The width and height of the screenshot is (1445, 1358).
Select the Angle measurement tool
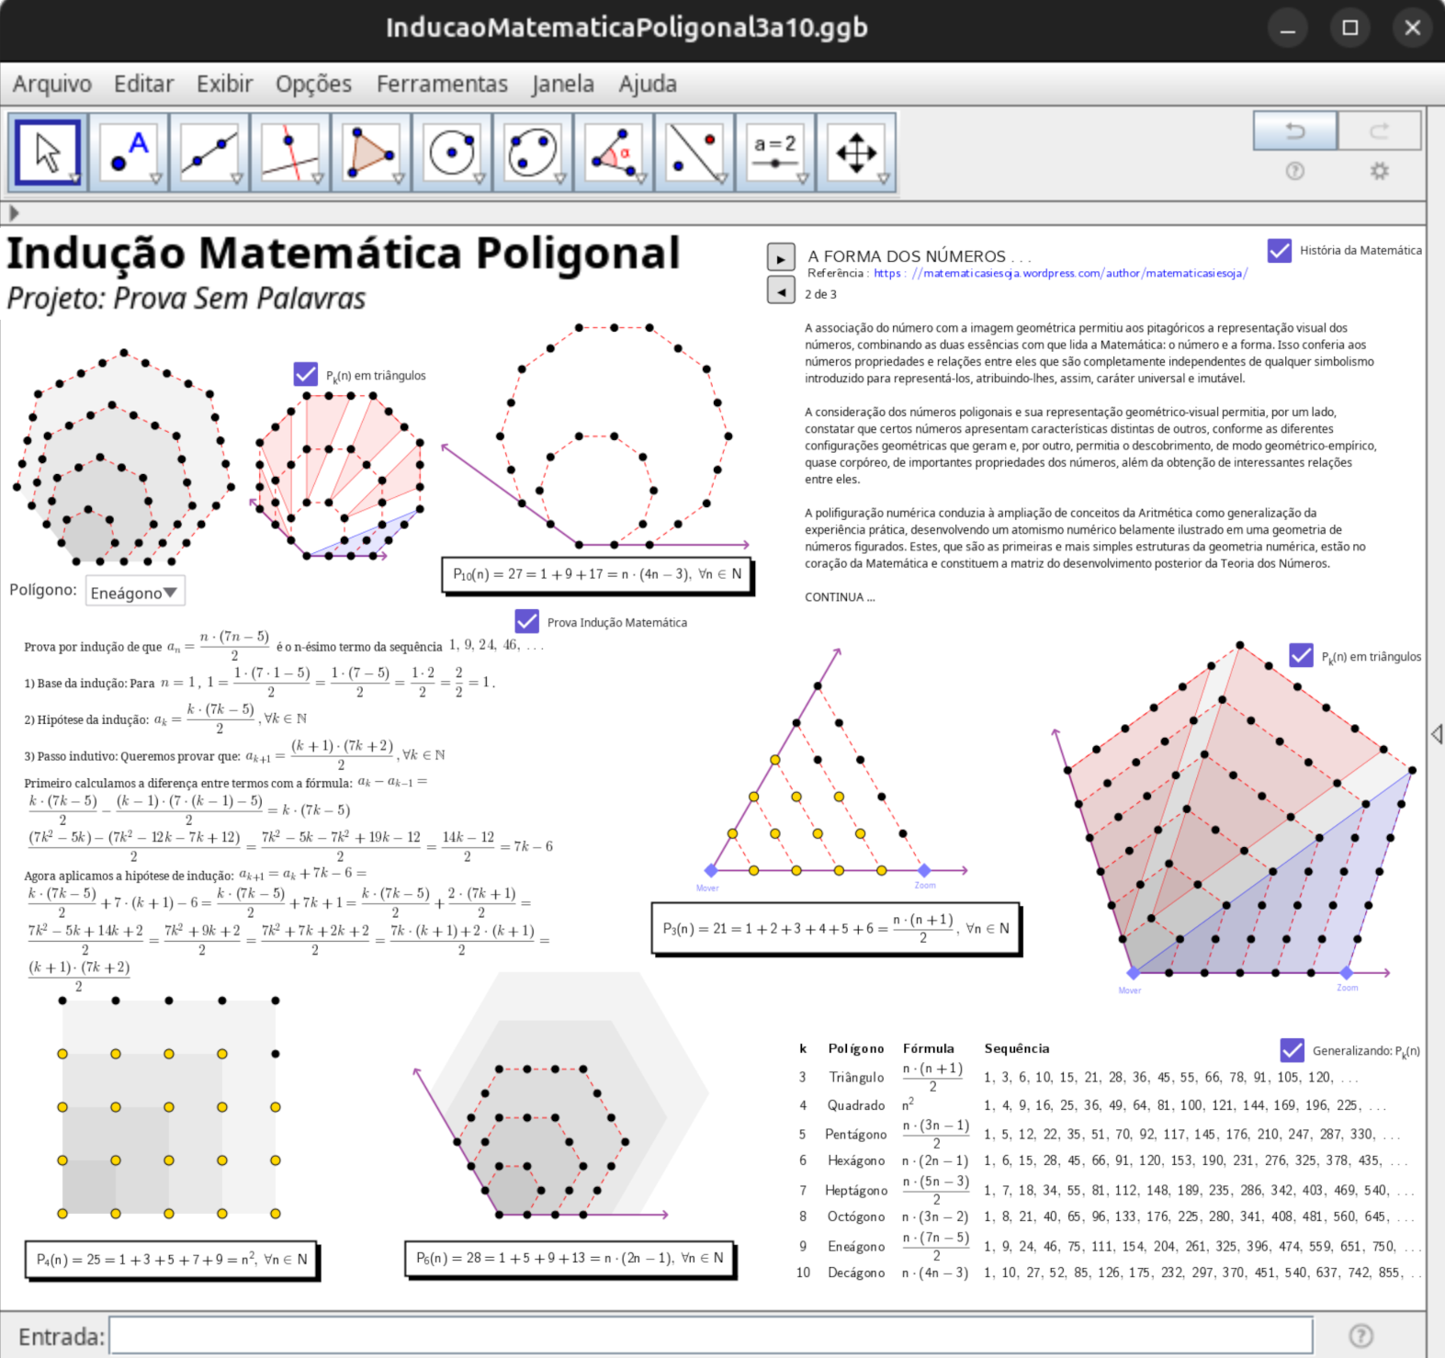[614, 153]
